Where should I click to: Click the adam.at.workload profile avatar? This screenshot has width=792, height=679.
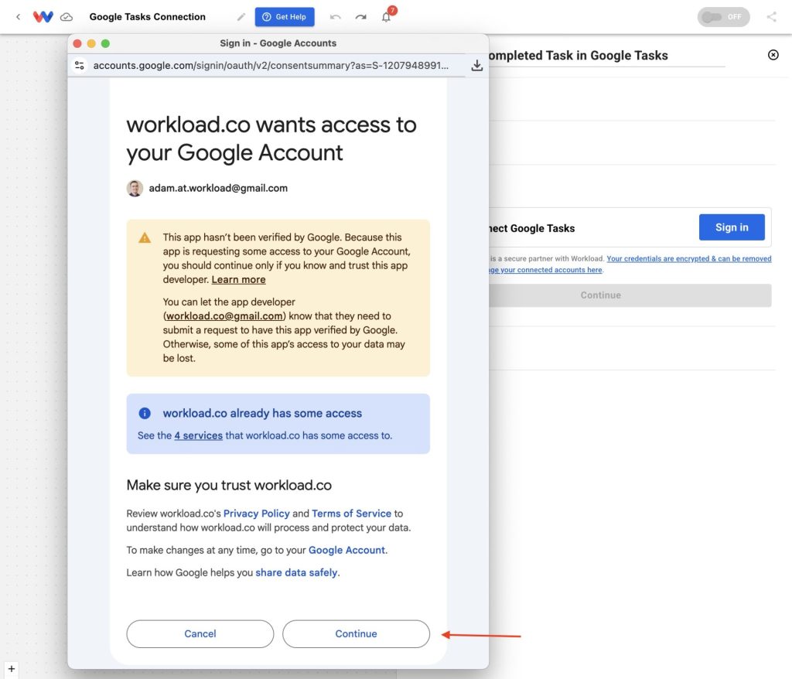click(135, 188)
